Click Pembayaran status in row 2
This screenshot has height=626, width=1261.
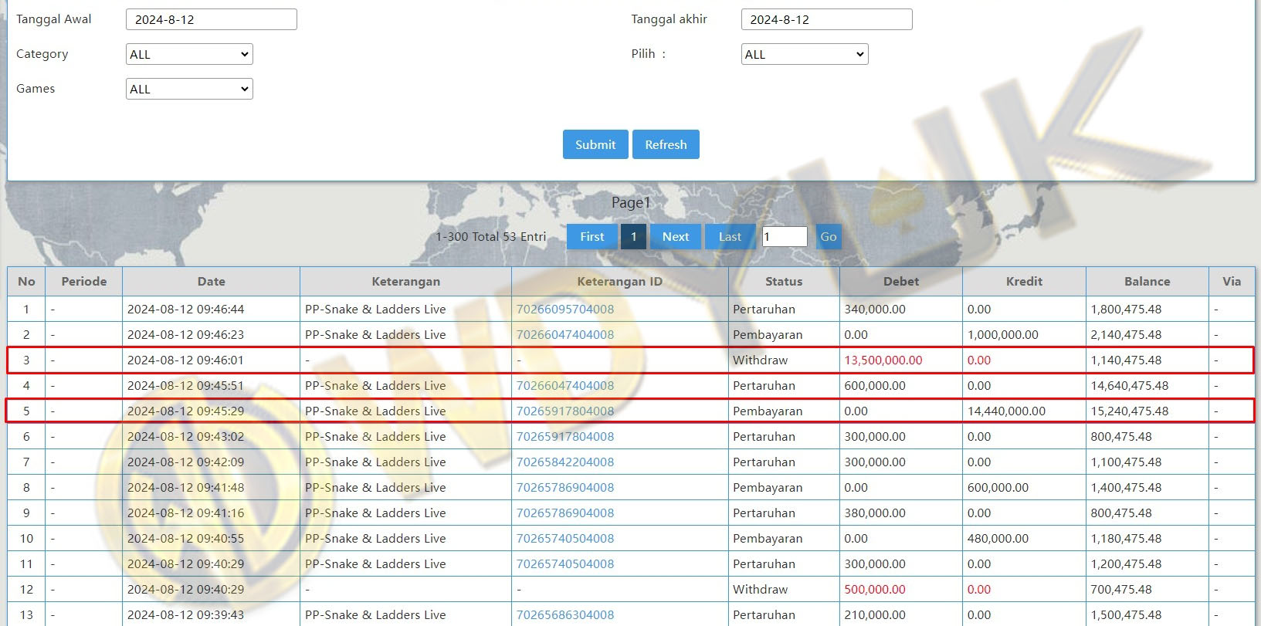(768, 334)
